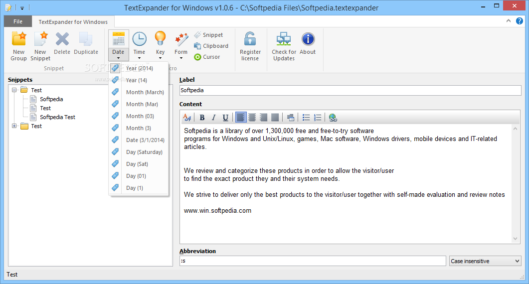This screenshot has height=284, width=529.
Task: Collapse the first Test group
Action: (x=14, y=90)
